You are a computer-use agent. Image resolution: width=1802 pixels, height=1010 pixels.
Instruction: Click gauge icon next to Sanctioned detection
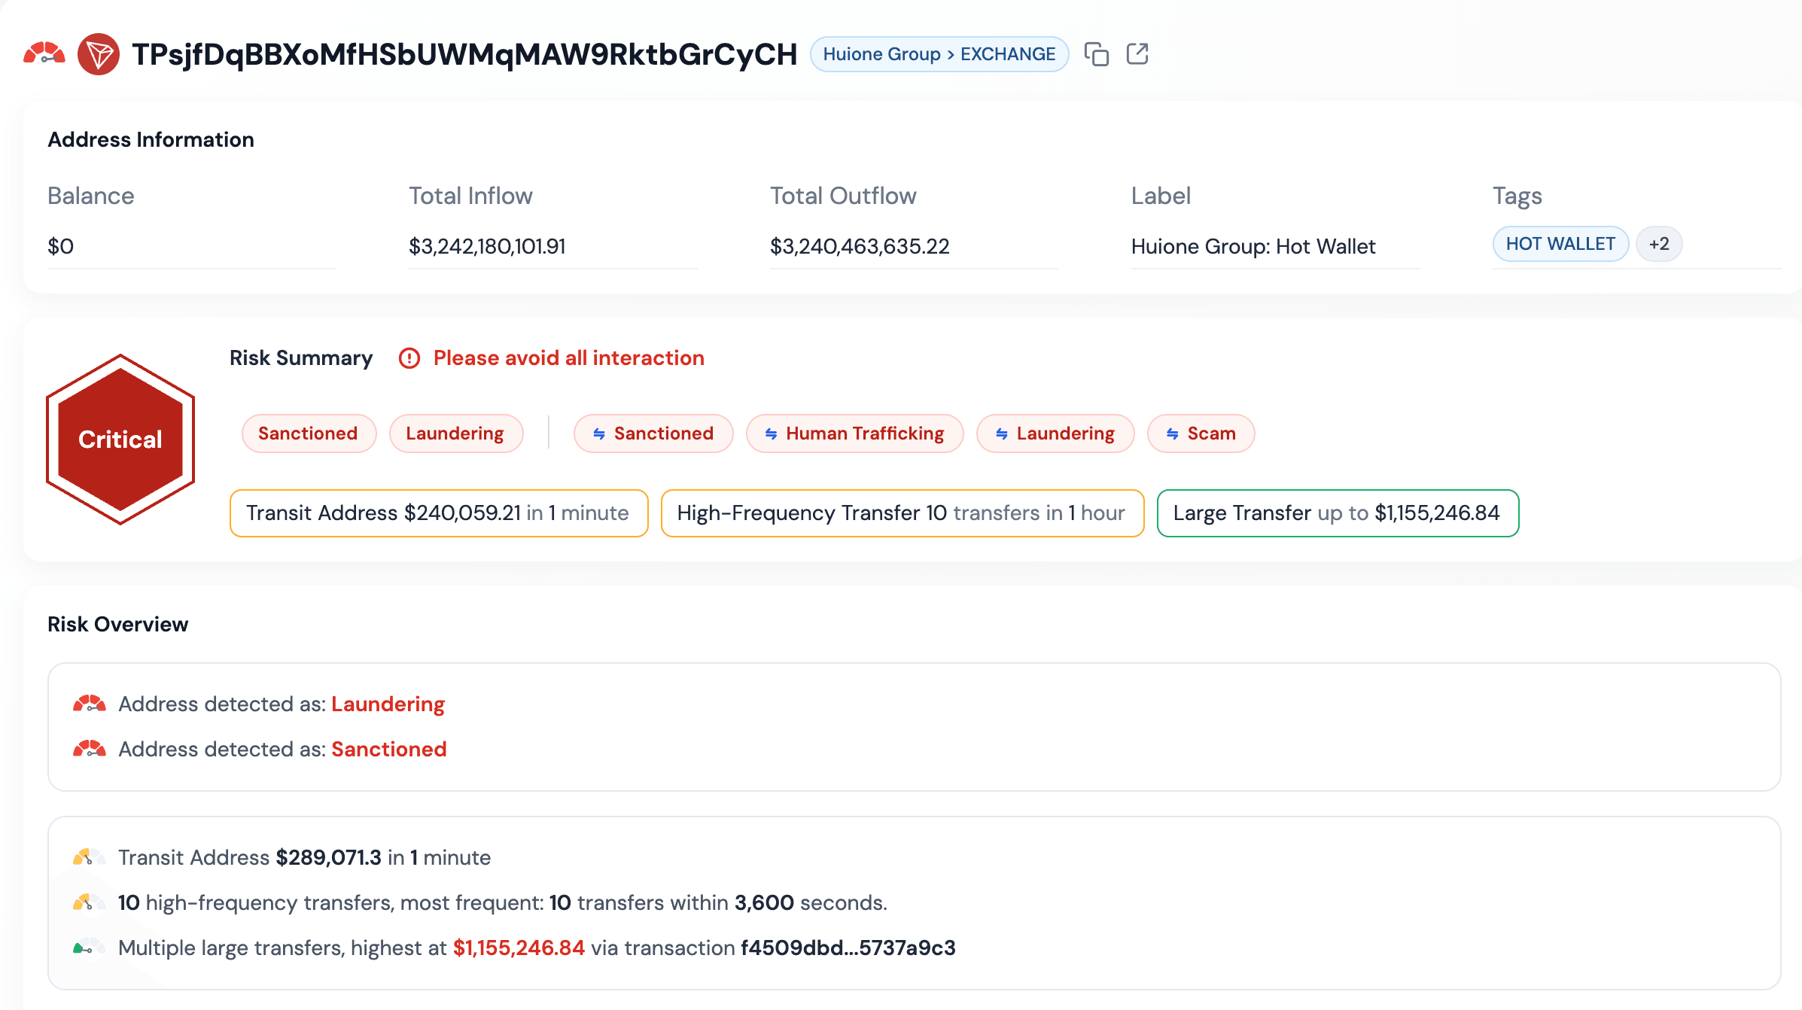point(90,750)
